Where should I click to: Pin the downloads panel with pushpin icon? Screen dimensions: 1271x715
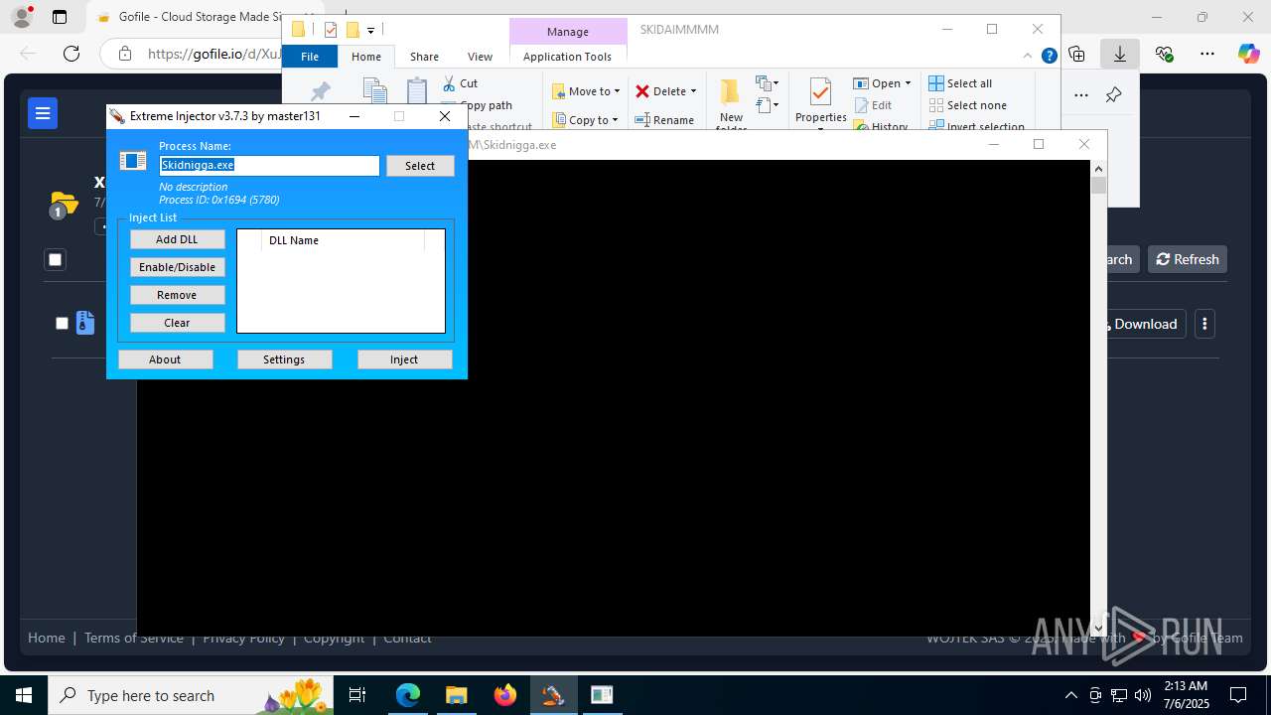tap(1113, 95)
